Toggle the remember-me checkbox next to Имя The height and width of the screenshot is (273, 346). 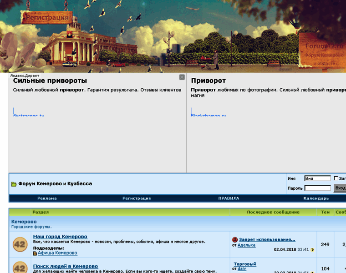336,178
